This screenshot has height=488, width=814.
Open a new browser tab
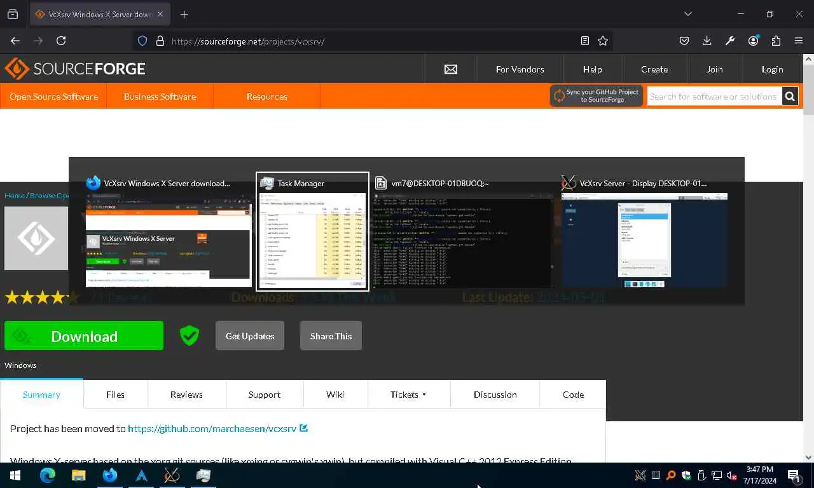[184, 14]
